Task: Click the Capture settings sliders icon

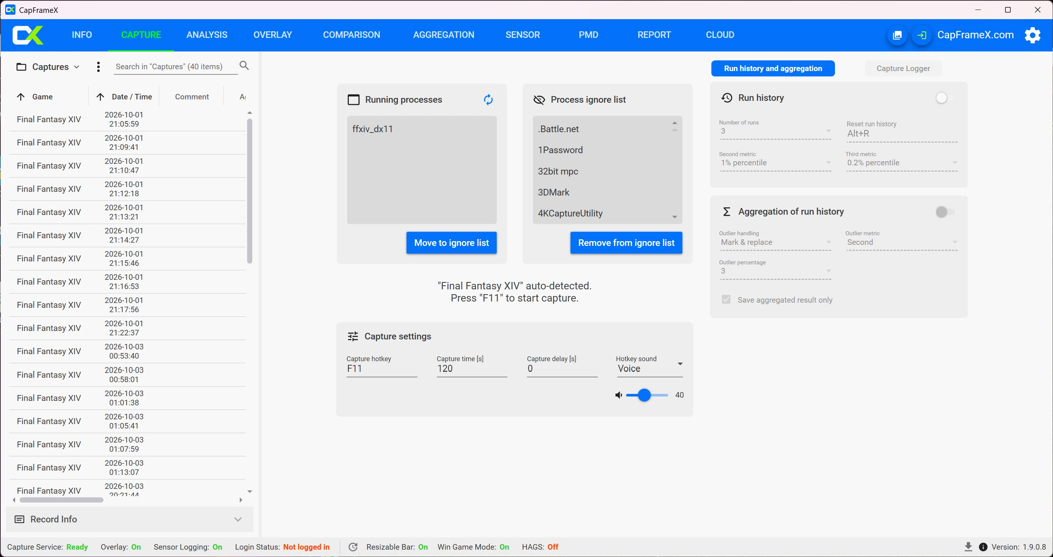Action: coord(353,336)
